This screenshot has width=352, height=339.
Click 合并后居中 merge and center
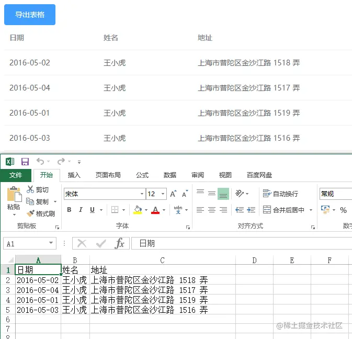pos(284,210)
